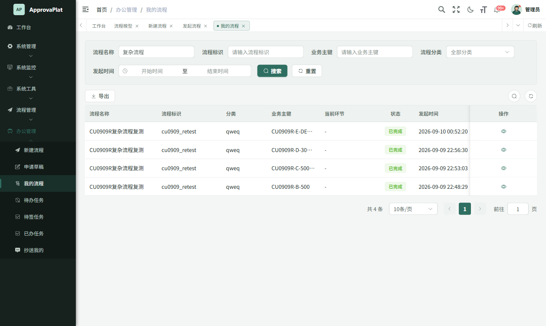Click the table refresh circular icon
Viewport: 546px width, 326px height.
[x=531, y=96]
